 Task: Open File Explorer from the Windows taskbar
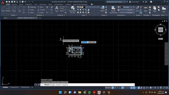80,92
